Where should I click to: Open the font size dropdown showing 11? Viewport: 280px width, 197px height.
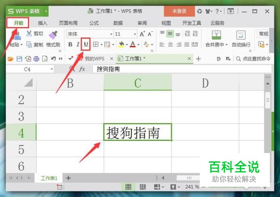[x=135, y=34]
